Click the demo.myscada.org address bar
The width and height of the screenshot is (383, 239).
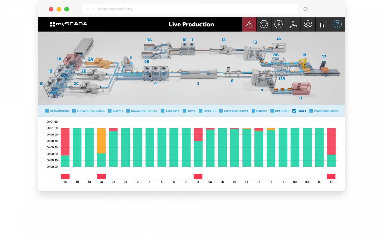pos(191,9)
